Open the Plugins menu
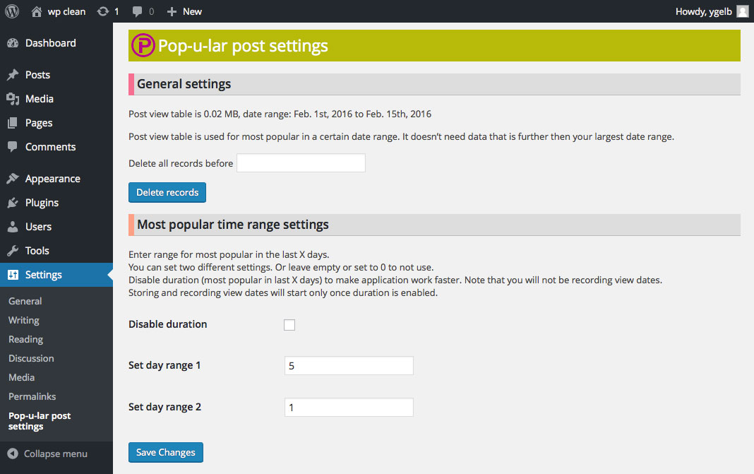Image resolution: width=754 pixels, height=474 pixels. click(42, 203)
